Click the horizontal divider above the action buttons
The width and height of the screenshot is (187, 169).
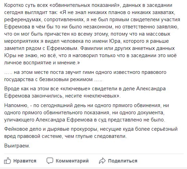pyautogui.click(x=94, y=154)
